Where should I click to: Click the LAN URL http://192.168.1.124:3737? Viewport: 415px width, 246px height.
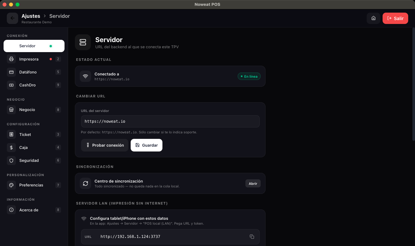coord(130,237)
